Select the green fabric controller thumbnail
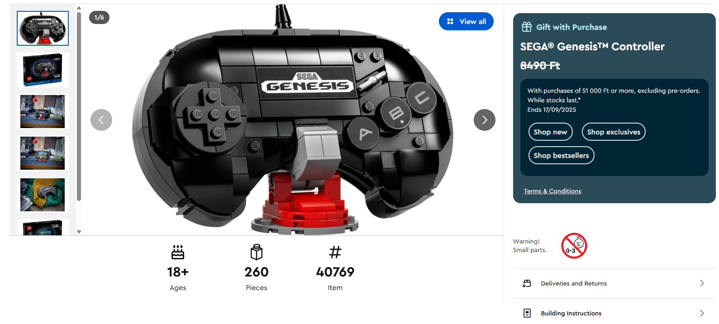Screen dimensions: 719x324 click(x=43, y=195)
